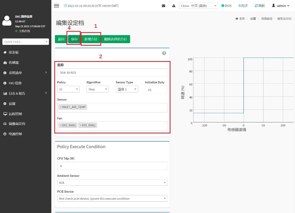
Task: Click the 同步 sync button
Action: pyautogui.click(x=243, y=6)
